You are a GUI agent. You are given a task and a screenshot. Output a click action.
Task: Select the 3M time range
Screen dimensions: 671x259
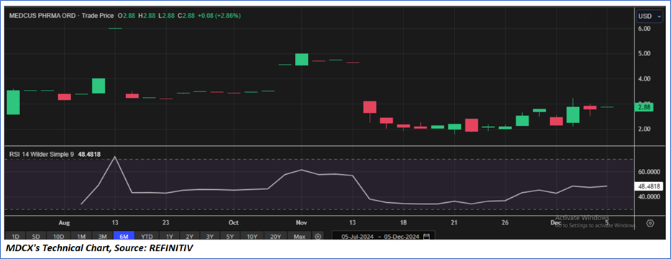tap(102, 236)
